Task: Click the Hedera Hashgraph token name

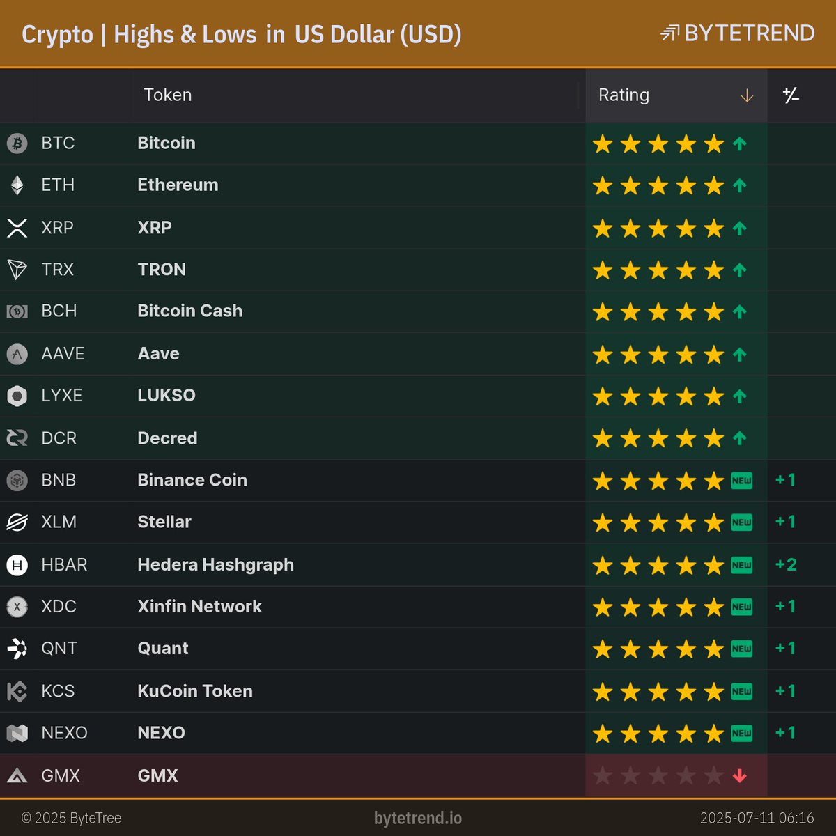Action: 215,564
